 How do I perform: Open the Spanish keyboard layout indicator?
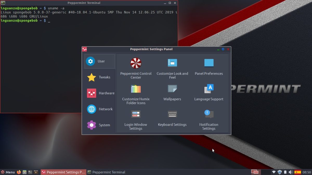[x=298, y=172]
